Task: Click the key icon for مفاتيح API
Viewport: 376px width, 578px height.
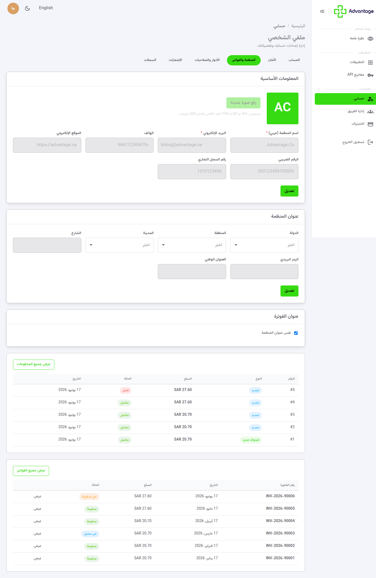Action: click(370, 75)
